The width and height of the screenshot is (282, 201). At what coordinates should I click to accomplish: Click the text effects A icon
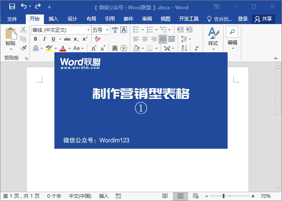36,48
